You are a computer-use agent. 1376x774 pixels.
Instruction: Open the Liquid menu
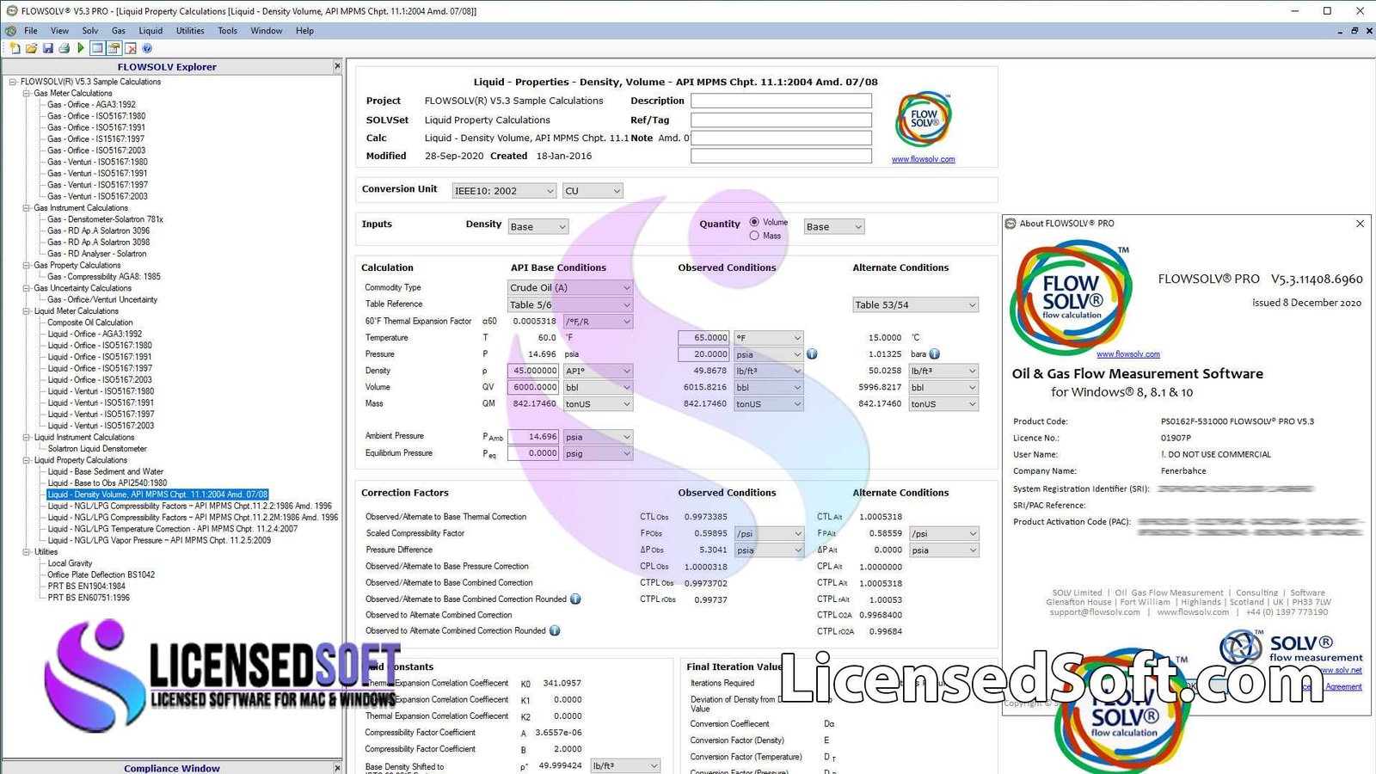click(150, 30)
